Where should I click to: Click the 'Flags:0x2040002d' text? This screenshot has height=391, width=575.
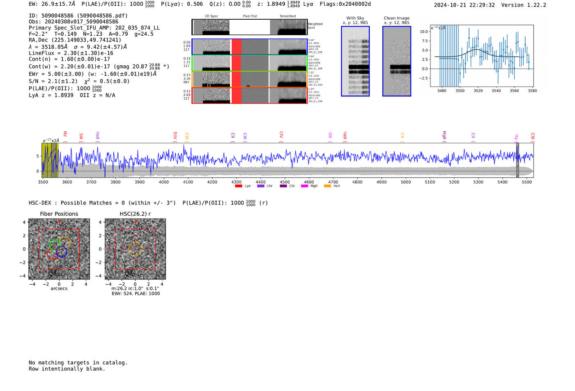pos(345,4)
